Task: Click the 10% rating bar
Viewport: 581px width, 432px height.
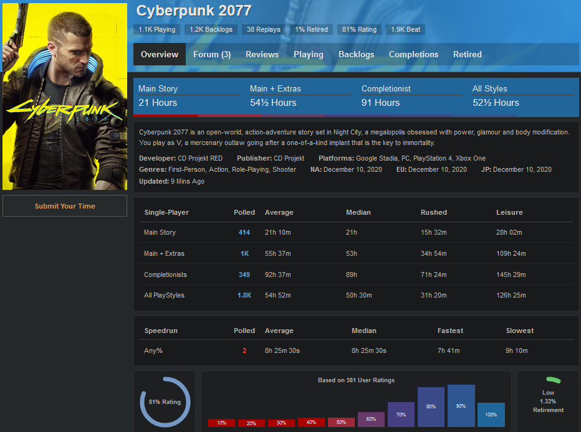Action: (221, 423)
